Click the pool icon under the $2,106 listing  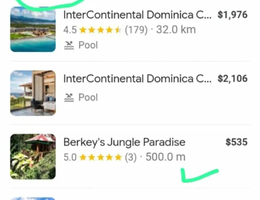click(x=69, y=97)
